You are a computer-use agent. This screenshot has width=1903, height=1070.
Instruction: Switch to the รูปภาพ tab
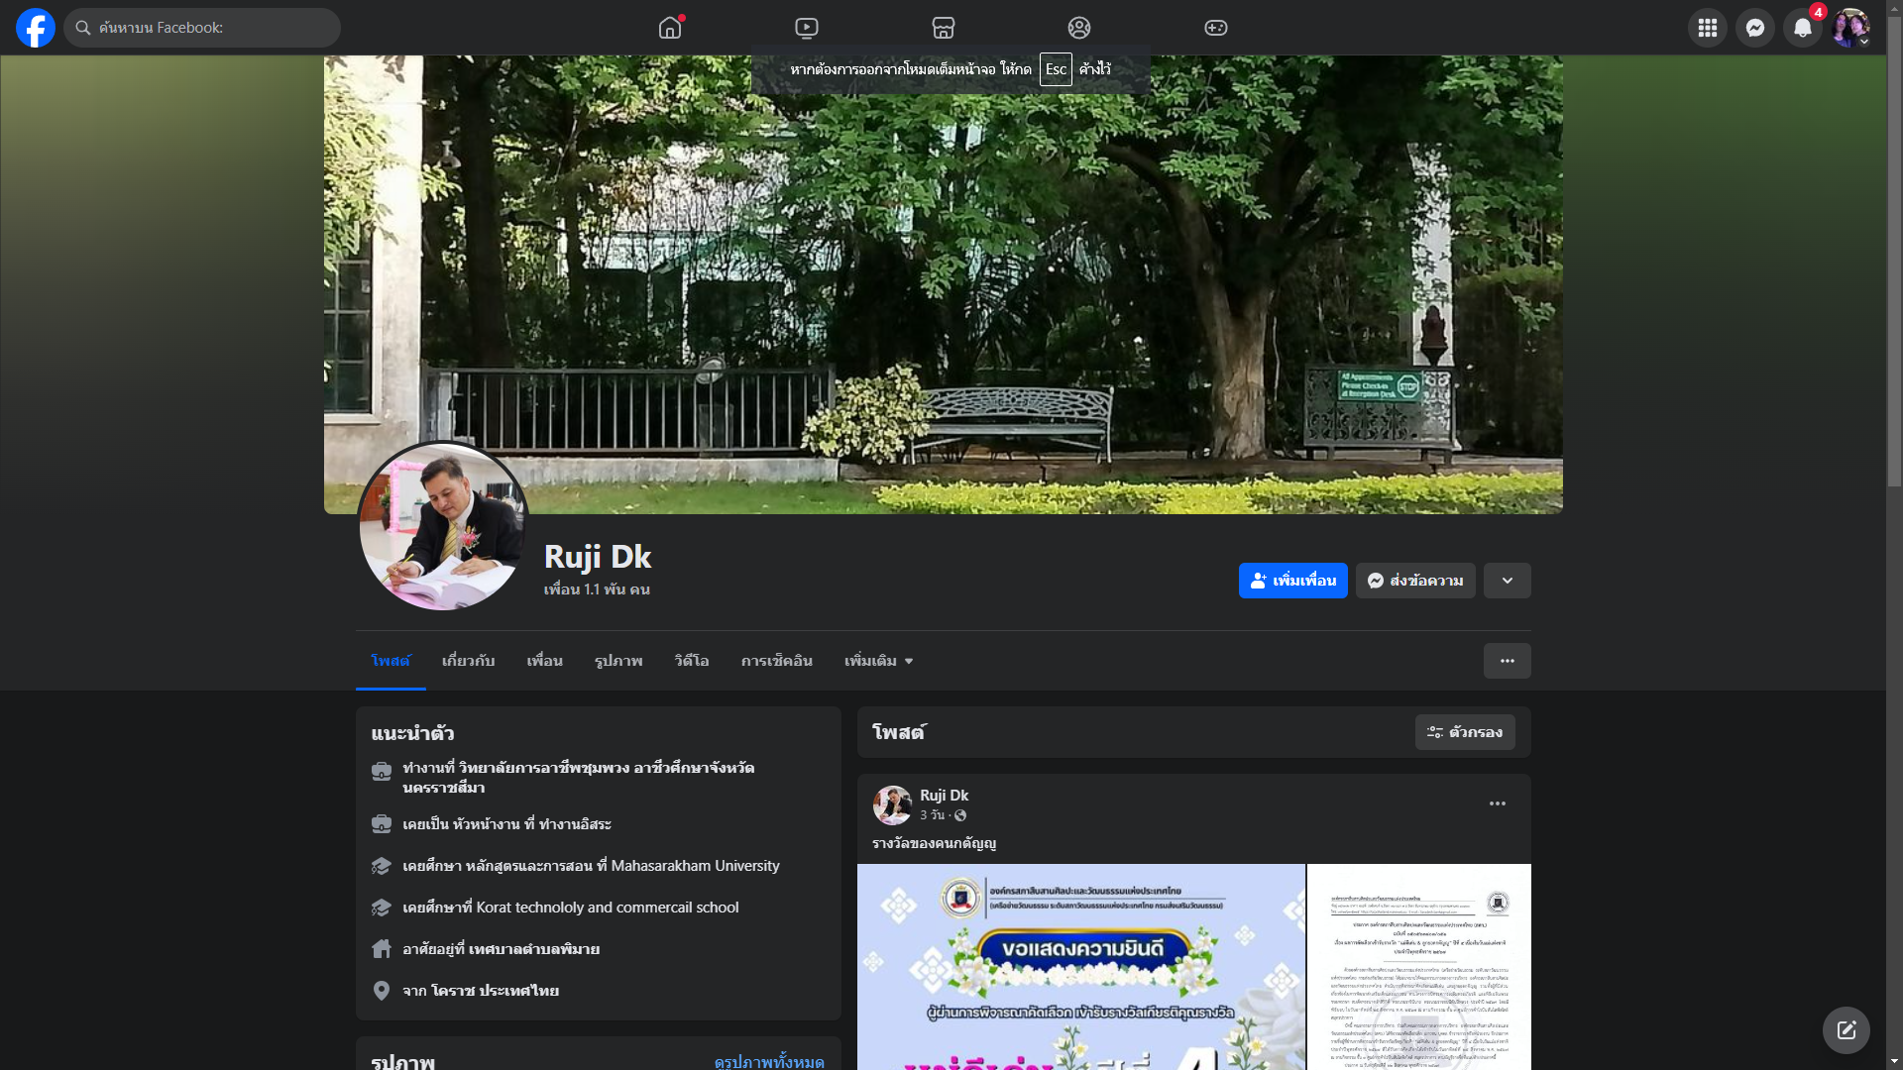[618, 661]
